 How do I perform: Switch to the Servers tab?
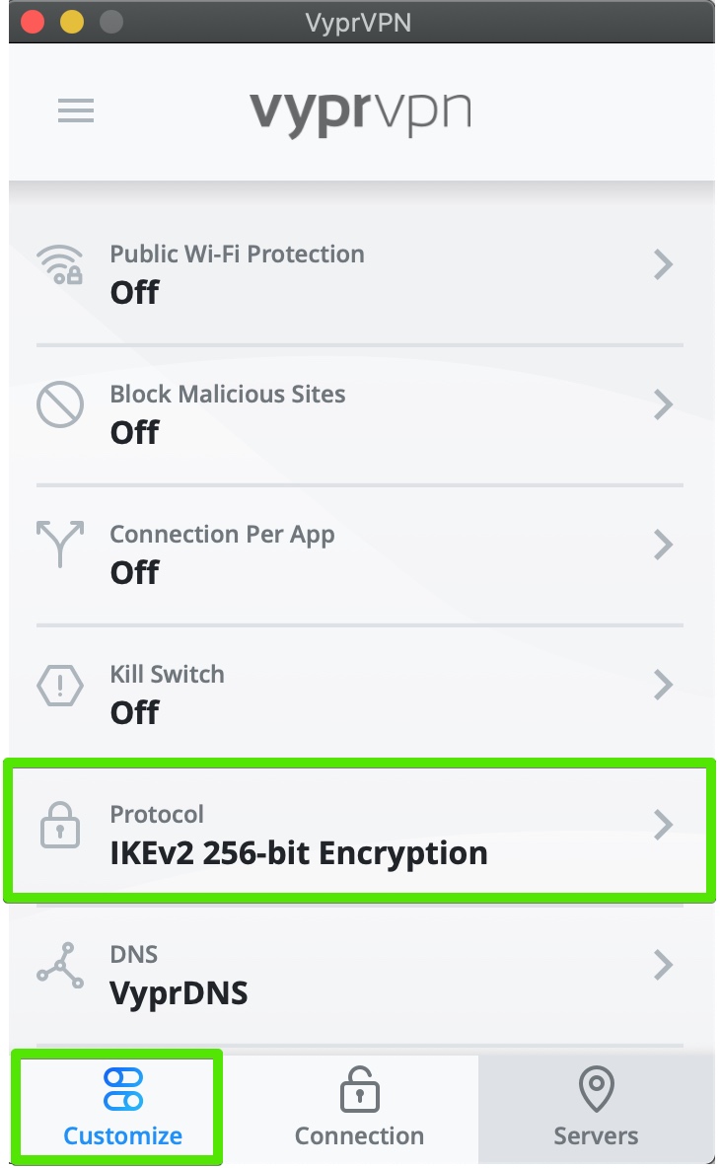(596, 1108)
